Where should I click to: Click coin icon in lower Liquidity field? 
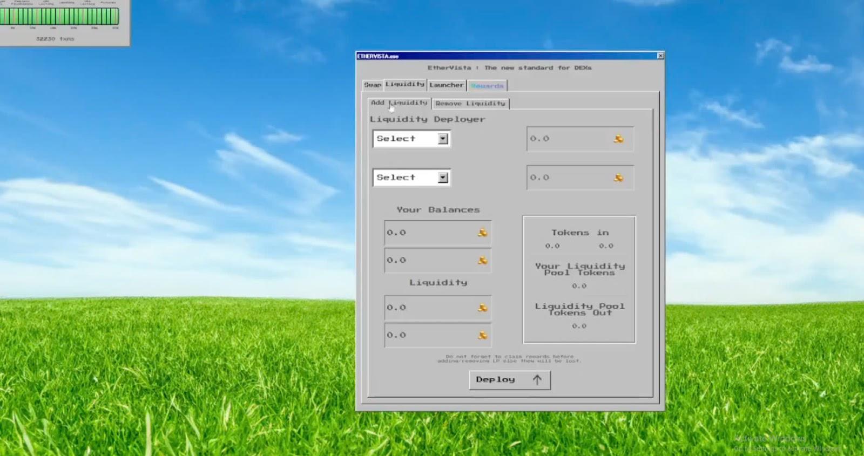tap(482, 335)
